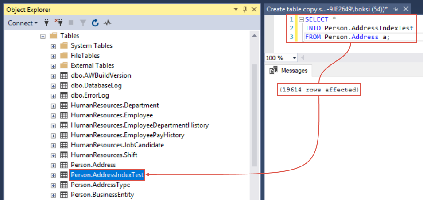Image resolution: width=423 pixels, height=200 pixels.
Task: Select dbo.AWBuildVersion table
Action: click(101, 76)
